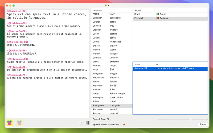The width and height of the screenshot is (213, 133).
Task: Click the 'A soma dos números primos' line
Action: tap(47, 78)
